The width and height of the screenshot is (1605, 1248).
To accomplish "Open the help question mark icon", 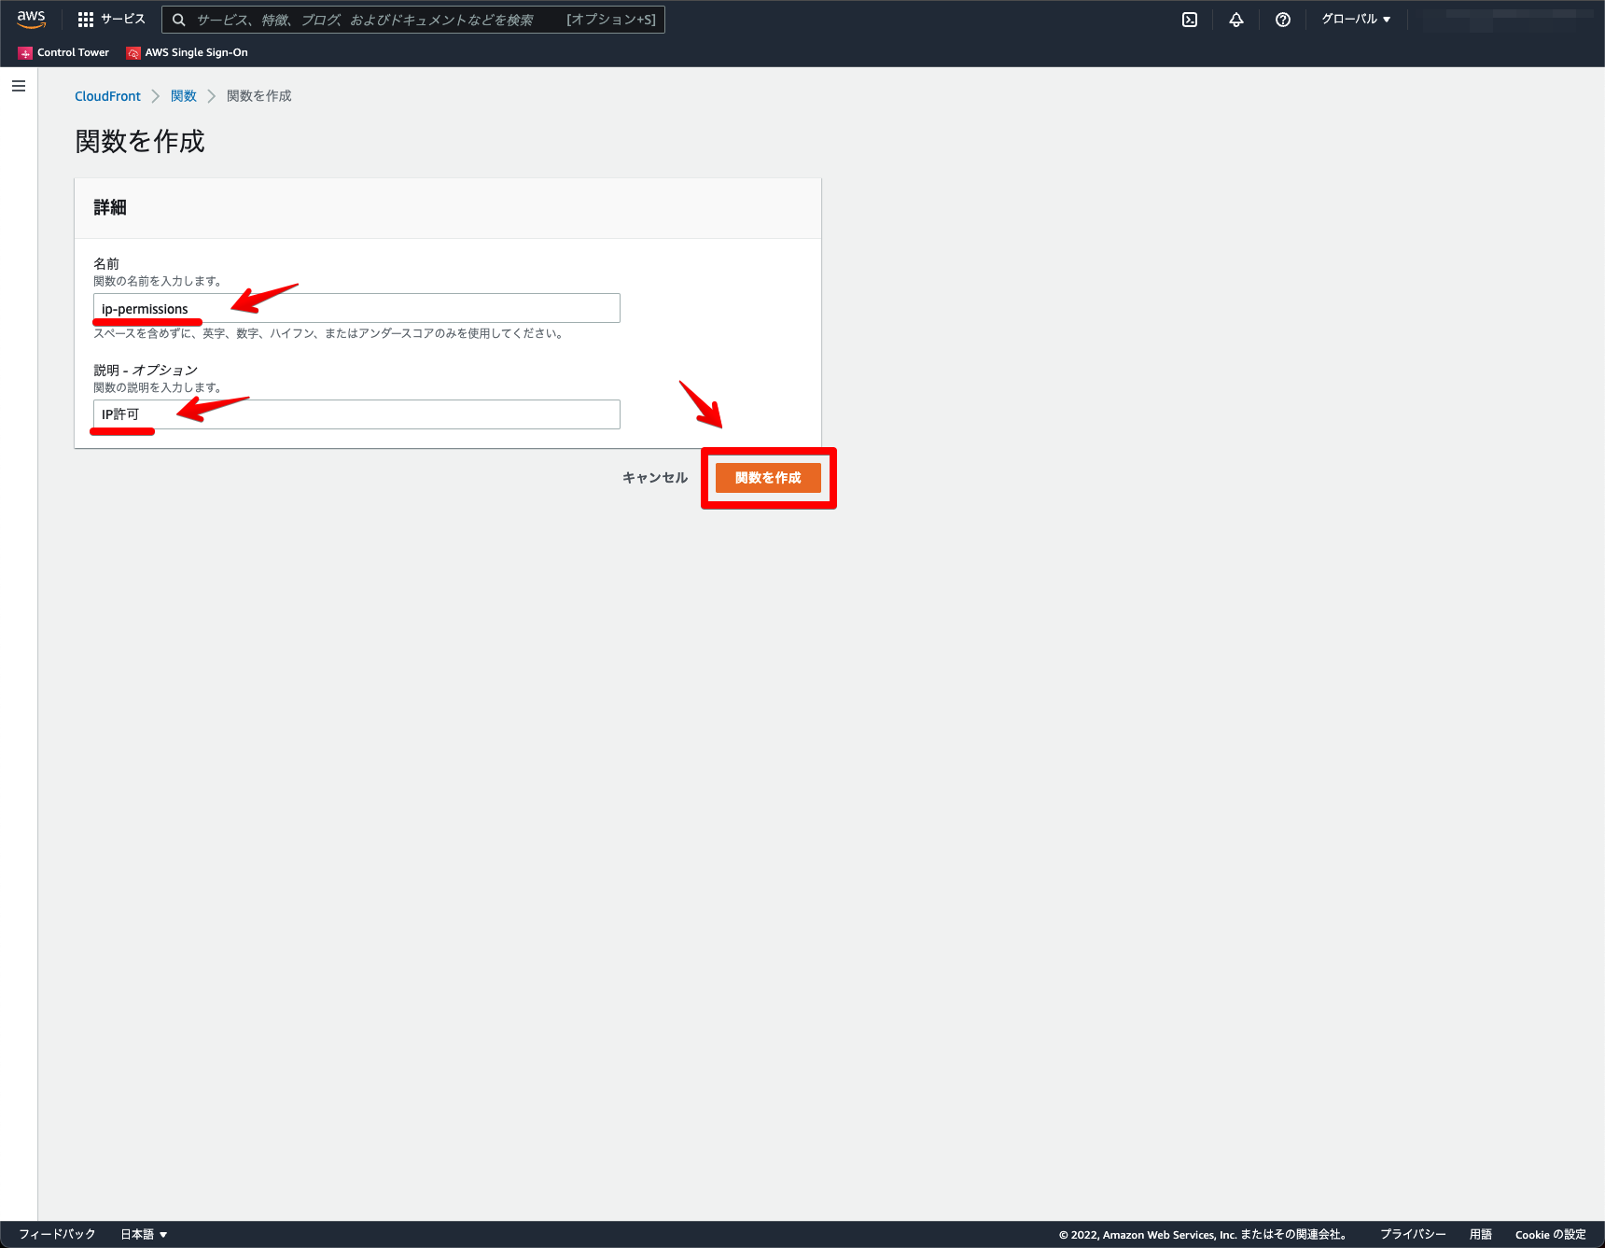I will tap(1283, 20).
